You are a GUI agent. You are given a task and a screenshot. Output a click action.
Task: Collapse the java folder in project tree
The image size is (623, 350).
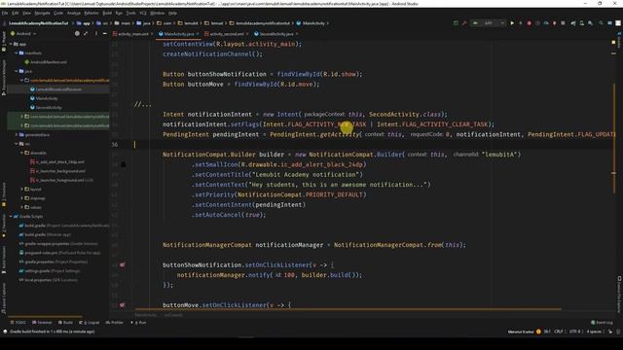pos(17,71)
